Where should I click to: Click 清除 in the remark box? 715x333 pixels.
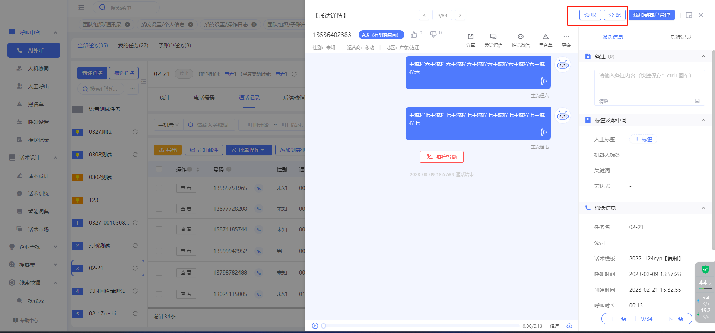point(604,101)
